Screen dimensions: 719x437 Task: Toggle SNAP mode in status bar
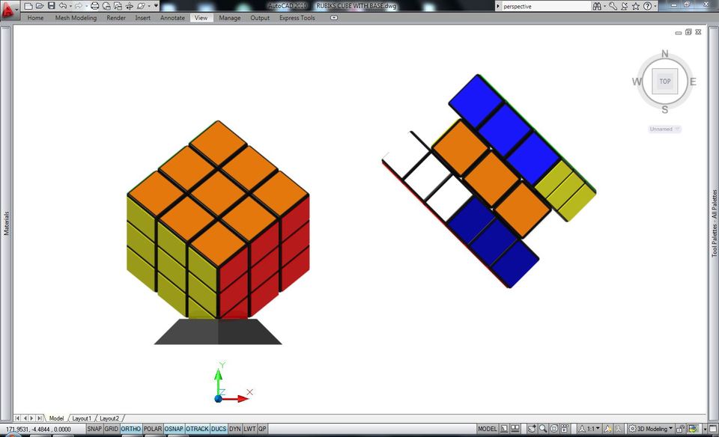(x=94, y=429)
